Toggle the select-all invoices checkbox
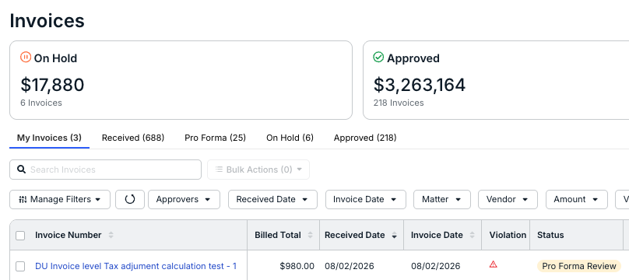Screen dimensions: 629x280 click(20, 236)
